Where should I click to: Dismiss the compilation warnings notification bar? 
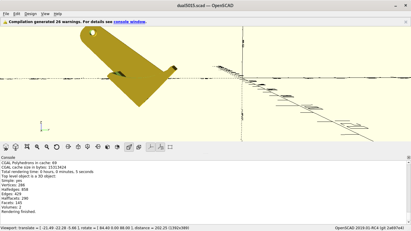point(406,22)
